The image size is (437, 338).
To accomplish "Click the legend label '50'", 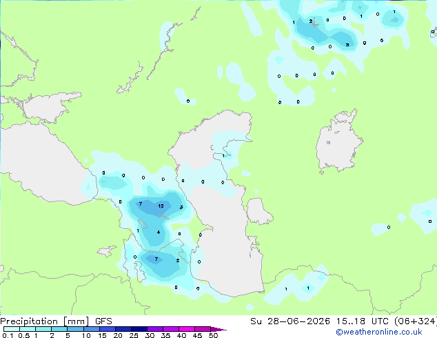I will click(213, 335).
